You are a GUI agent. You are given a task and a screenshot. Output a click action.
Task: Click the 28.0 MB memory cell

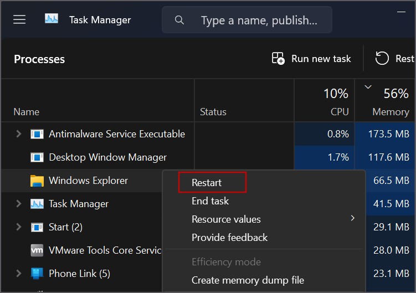[x=391, y=250]
